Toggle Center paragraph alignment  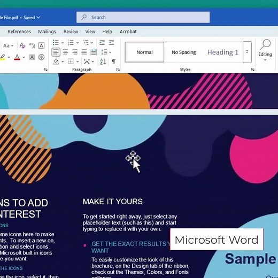[x=65, y=52]
